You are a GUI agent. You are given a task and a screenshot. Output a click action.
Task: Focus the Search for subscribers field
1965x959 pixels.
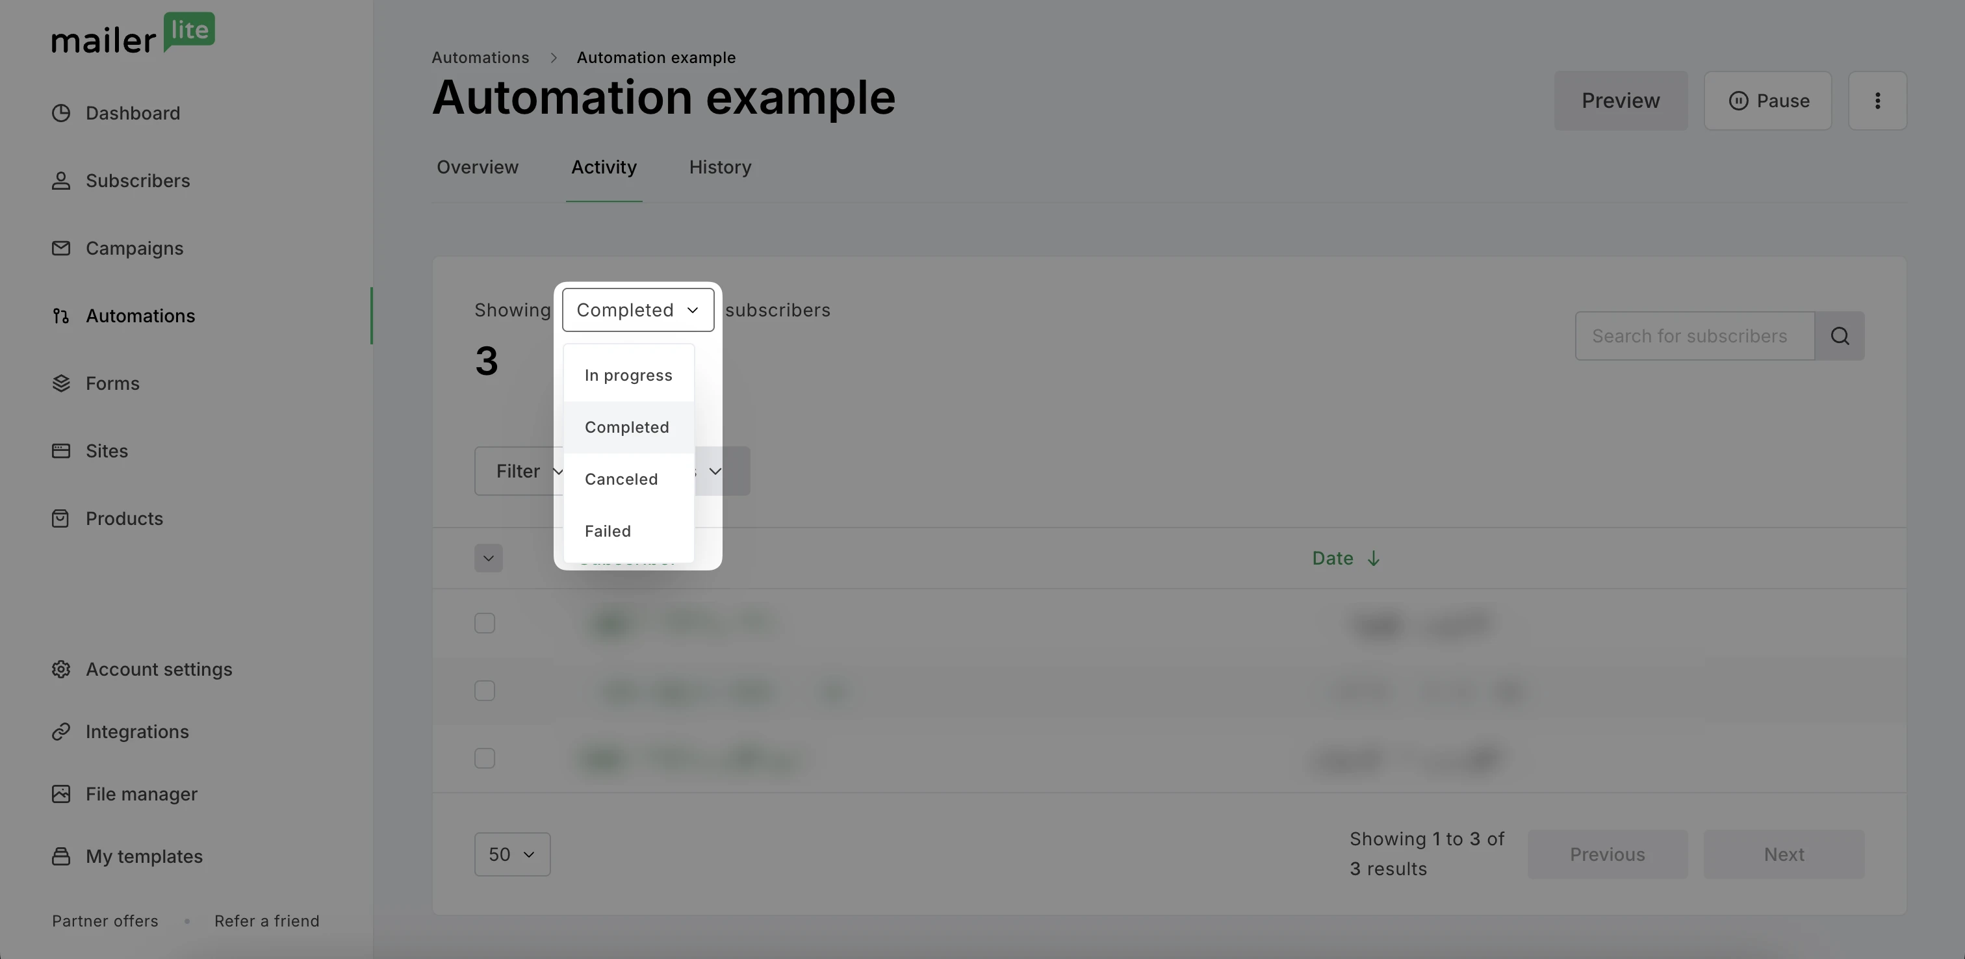[x=1695, y=336]
